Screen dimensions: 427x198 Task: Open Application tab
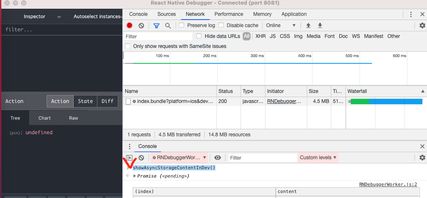pos(294,14)
